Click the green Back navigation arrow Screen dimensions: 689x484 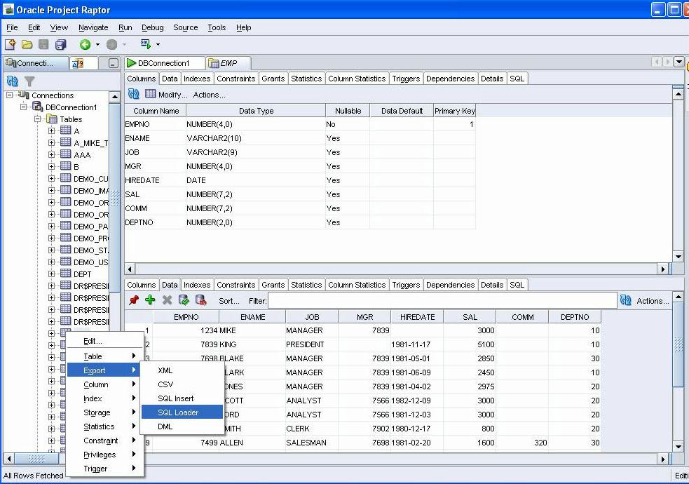coord(85,45)
